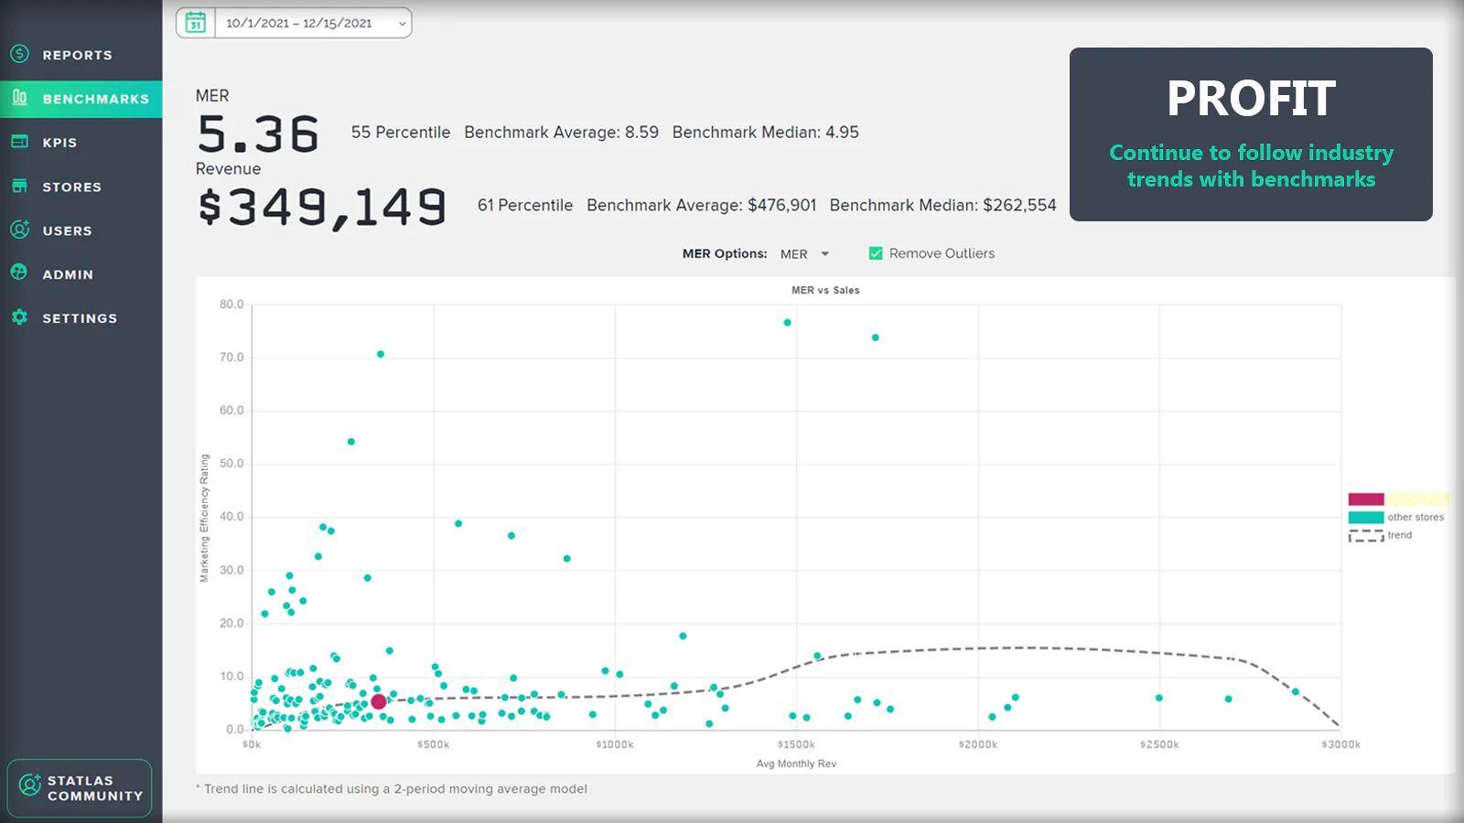Select the red highlighted store data point
Viewport: 1464px width, 823px height.
click(x=379, y=702)
